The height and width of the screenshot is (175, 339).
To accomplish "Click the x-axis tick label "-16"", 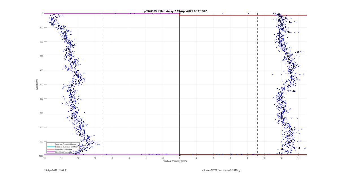I will (x=44, y=158).
